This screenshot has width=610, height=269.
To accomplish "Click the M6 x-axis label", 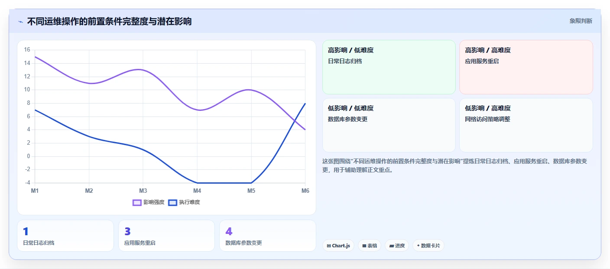I will click(305, 191).
